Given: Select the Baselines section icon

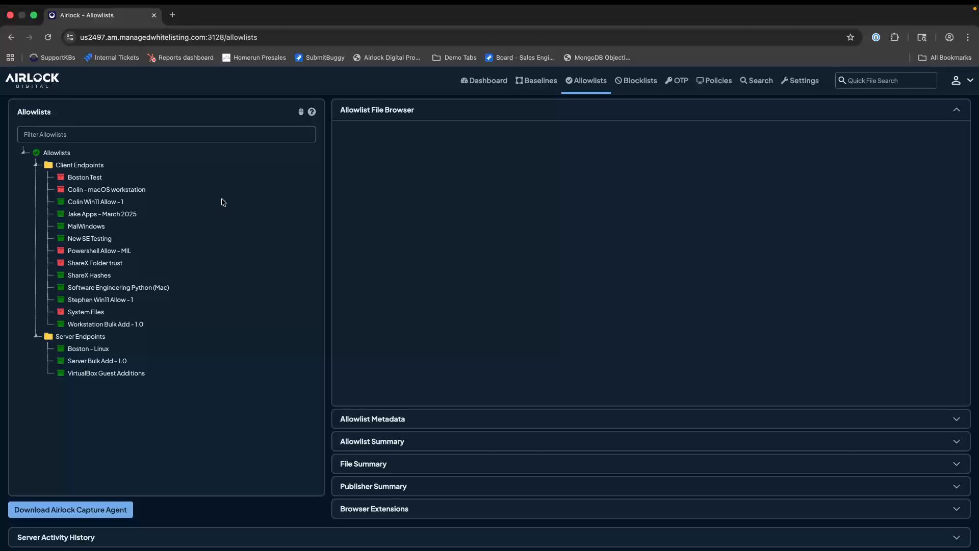Looking at the screenshot, I should [x=519, y=81].
